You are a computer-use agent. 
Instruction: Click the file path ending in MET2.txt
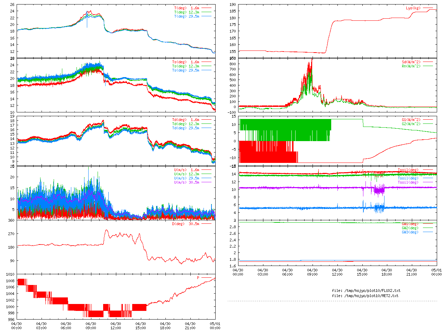click(x=365, y=296)
